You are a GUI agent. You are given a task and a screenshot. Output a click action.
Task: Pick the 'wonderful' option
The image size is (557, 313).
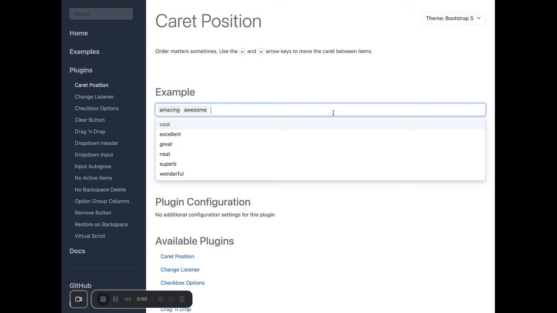pos(320,174)
